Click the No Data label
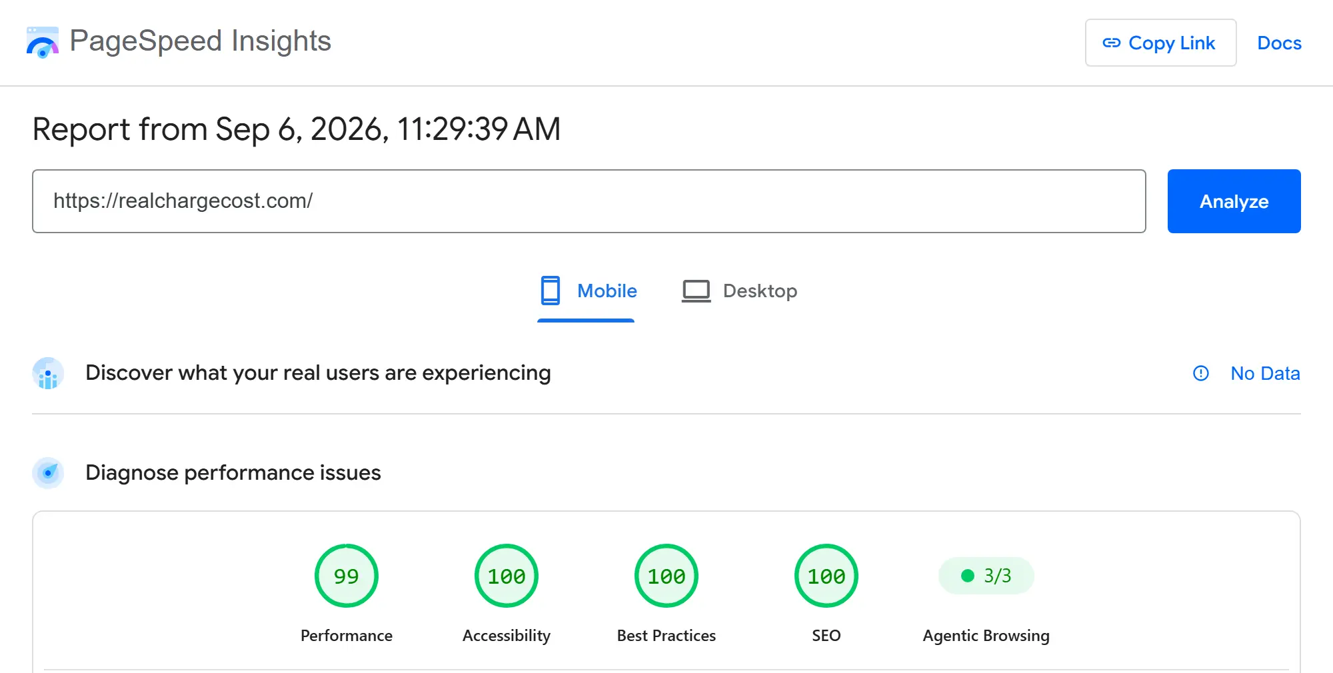Viewport: 1333px width, 673px height. point(1265,373)
